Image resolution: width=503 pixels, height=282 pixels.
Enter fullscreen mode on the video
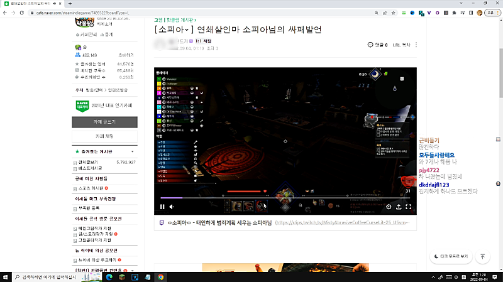point(408,207)
